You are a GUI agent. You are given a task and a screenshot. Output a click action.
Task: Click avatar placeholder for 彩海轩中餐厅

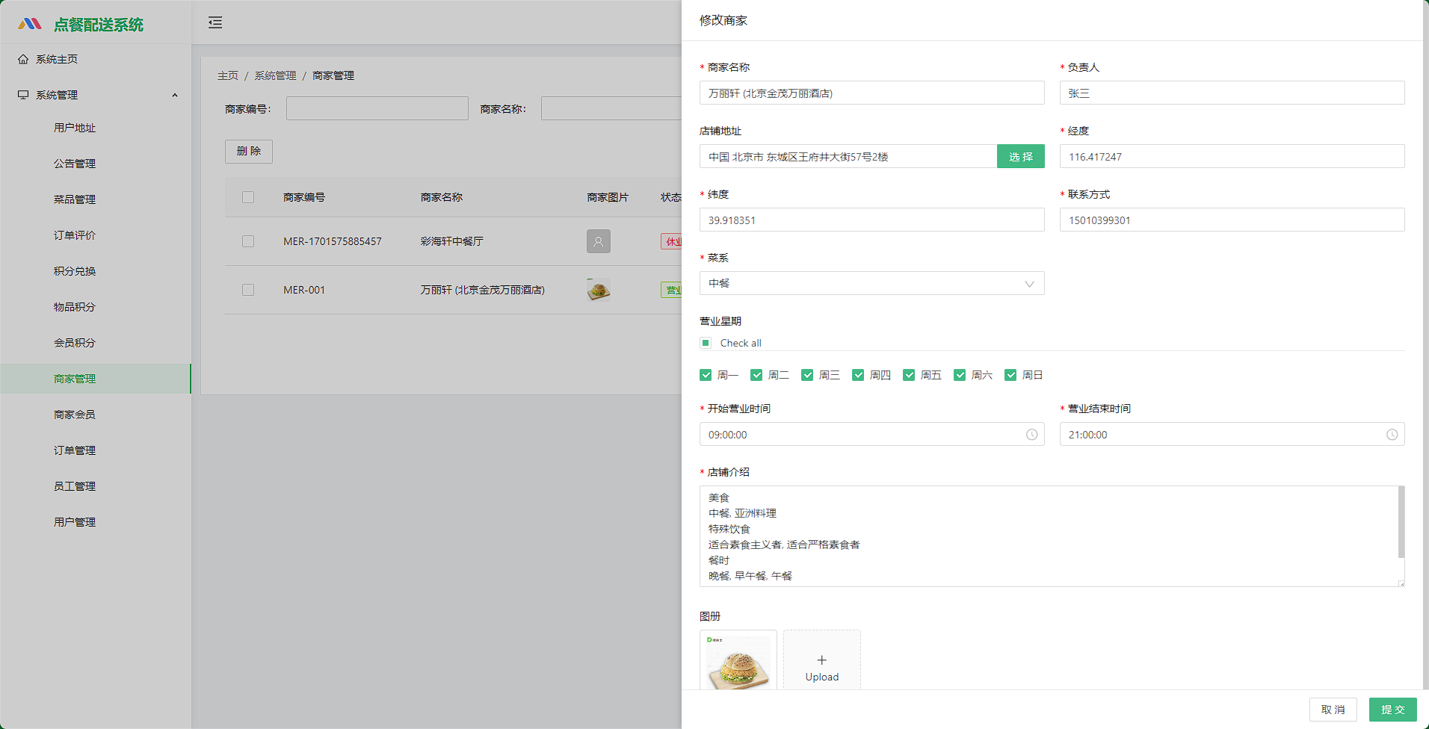tap(599, 241)
